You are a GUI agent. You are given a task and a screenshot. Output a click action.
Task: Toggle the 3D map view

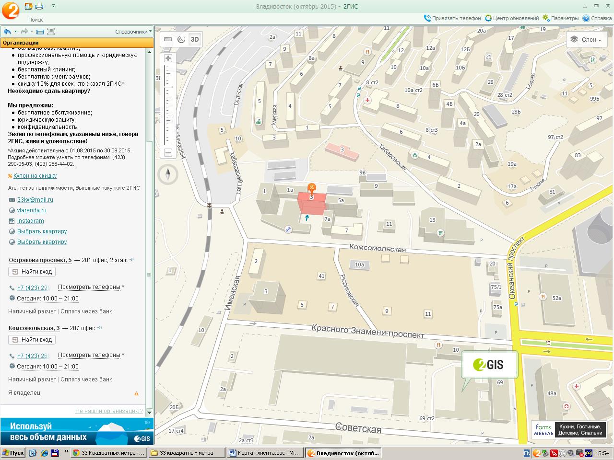tap(195, 39)
